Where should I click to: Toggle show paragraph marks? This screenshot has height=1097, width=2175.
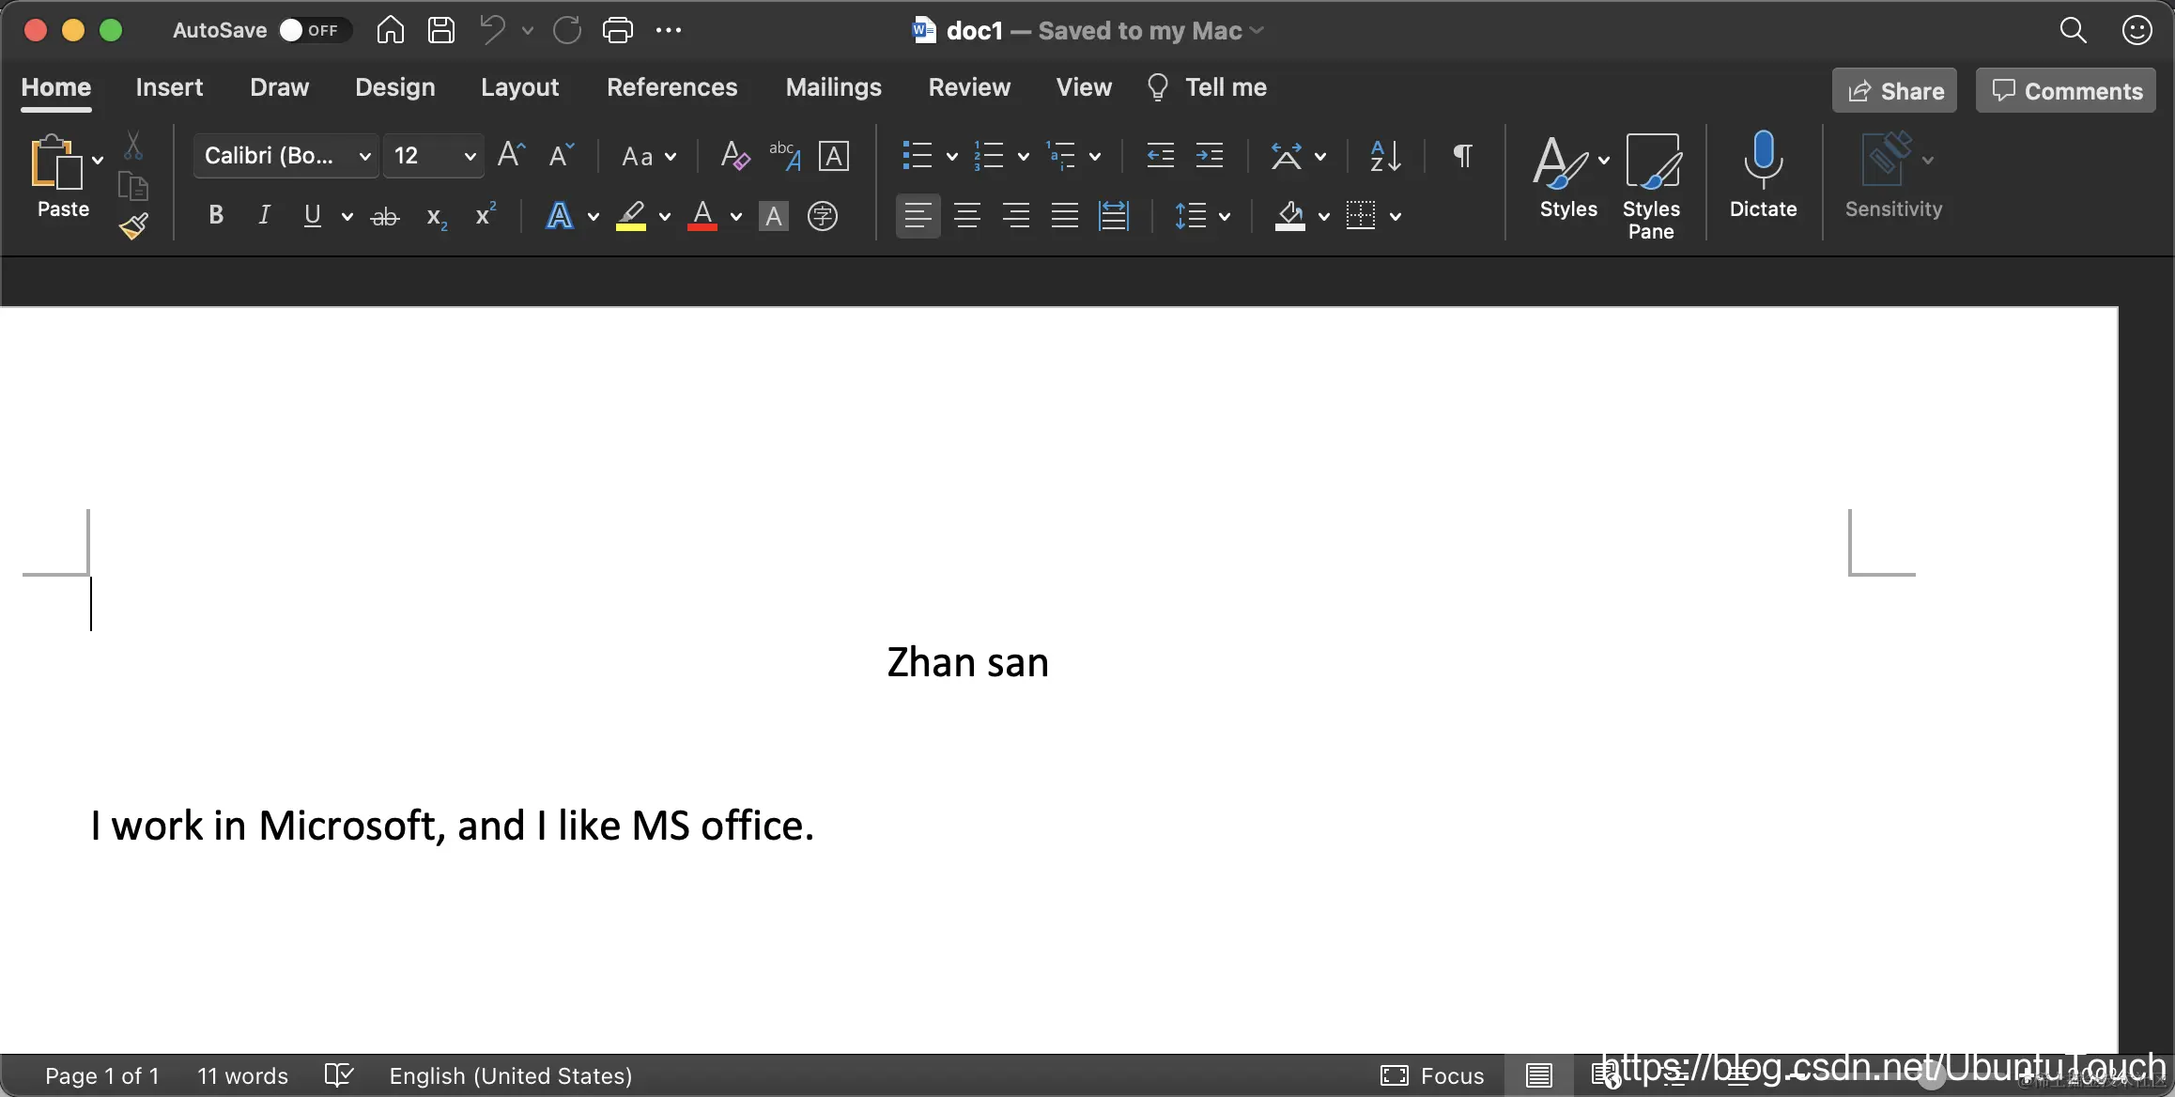pos(1462,156)
